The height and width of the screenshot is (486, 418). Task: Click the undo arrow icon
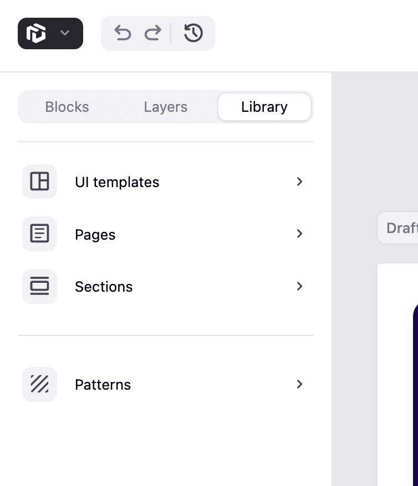[x=123, y=33]
